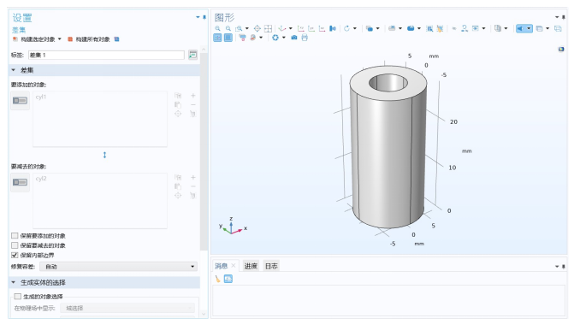Open dropdown beside default 3D view icon
This screenshot has width=574, height=330.
click(291, 28)
